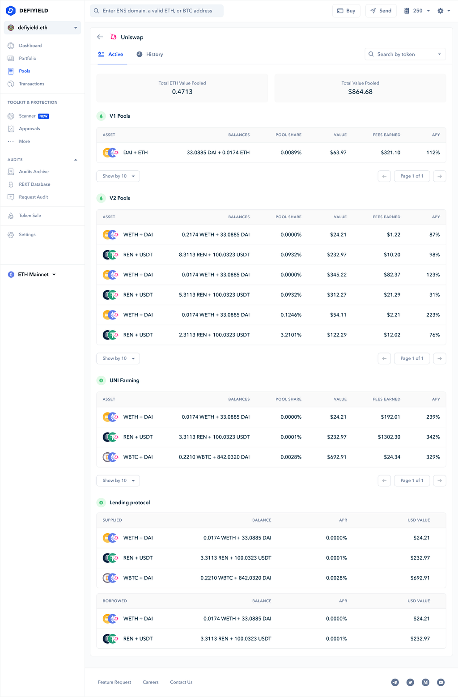458x697 pixels.
Task: Focus the ENS or address search field
Action: point(157,11)
